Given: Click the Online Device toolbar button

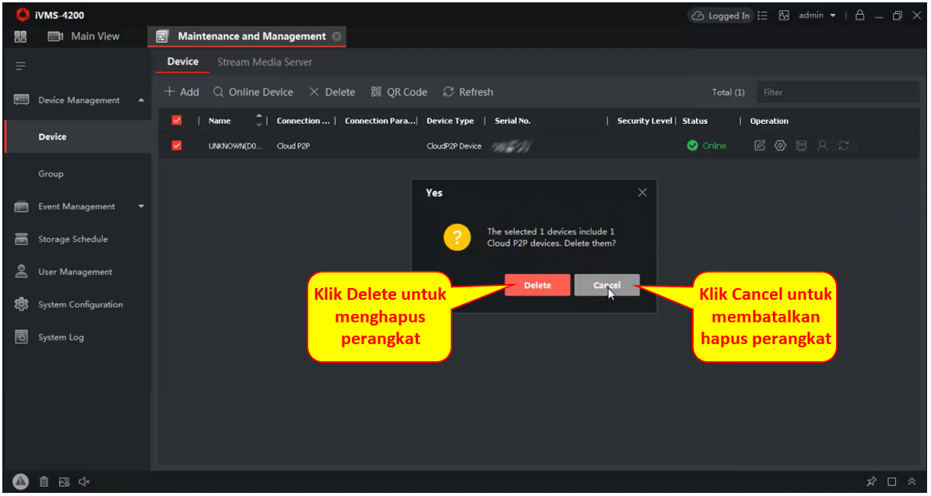Looking at the screenshot, I should click(253, 92).
